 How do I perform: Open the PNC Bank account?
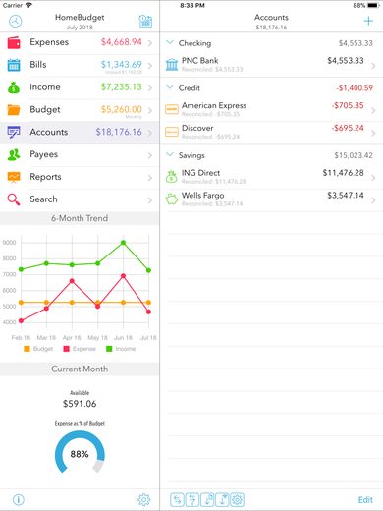(271, 65)
